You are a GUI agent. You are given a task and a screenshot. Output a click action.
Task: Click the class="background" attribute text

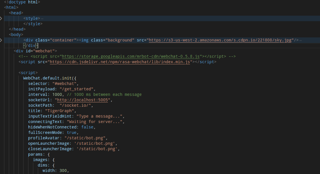112,40
